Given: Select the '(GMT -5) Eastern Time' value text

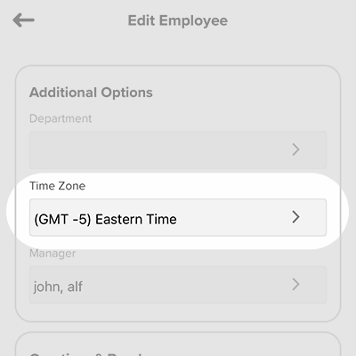Looking at the screenshot, I should point(105,220).
